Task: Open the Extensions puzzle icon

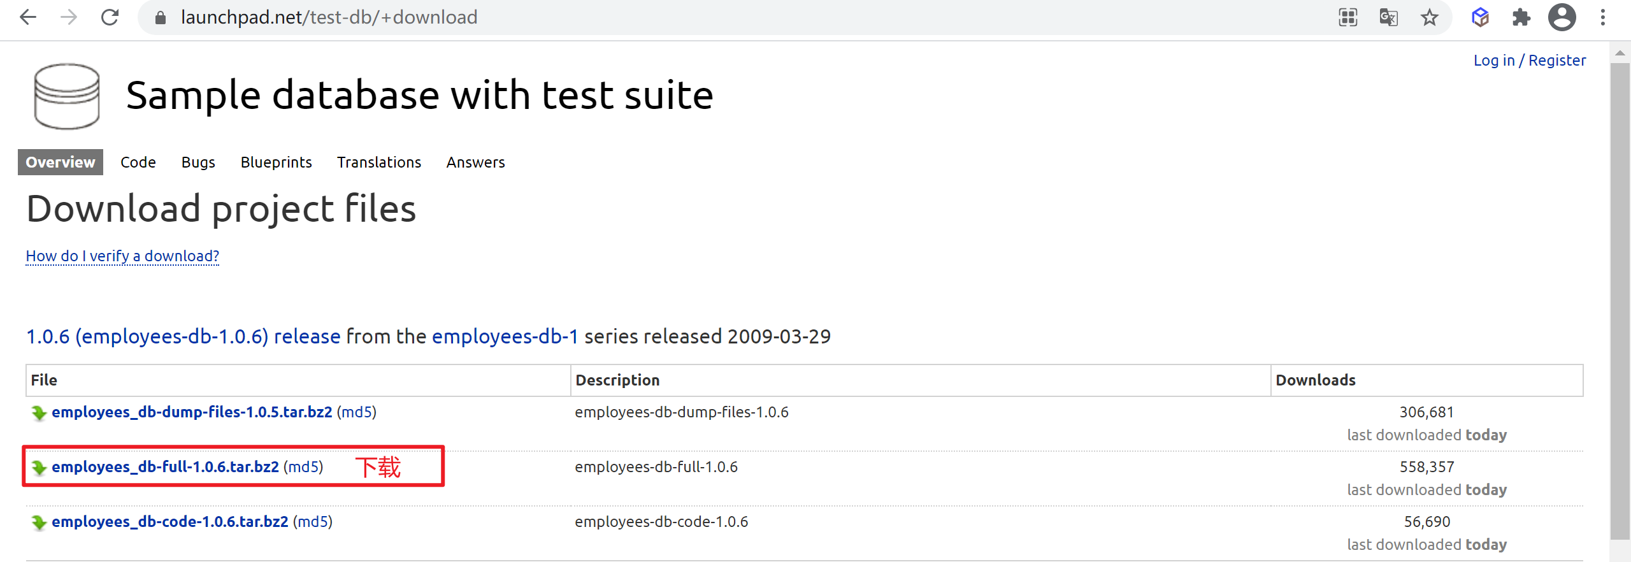Action: coord(1521,17)
